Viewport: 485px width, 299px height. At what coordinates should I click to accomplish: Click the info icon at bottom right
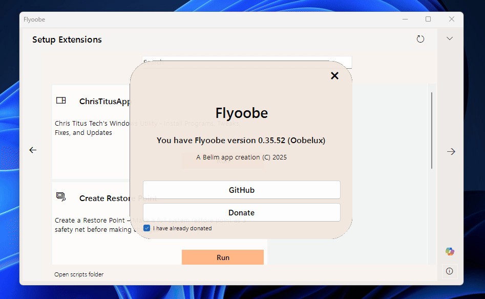click(x=450, y=271)
